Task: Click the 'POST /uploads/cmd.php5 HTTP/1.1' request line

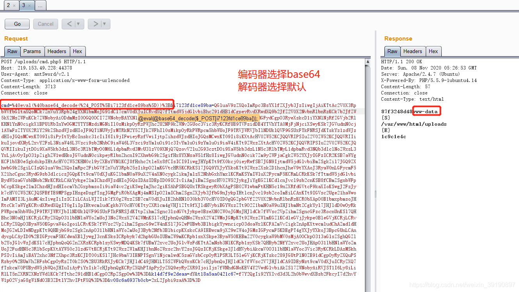Action: pyautogui.click(x=43, y=62)
